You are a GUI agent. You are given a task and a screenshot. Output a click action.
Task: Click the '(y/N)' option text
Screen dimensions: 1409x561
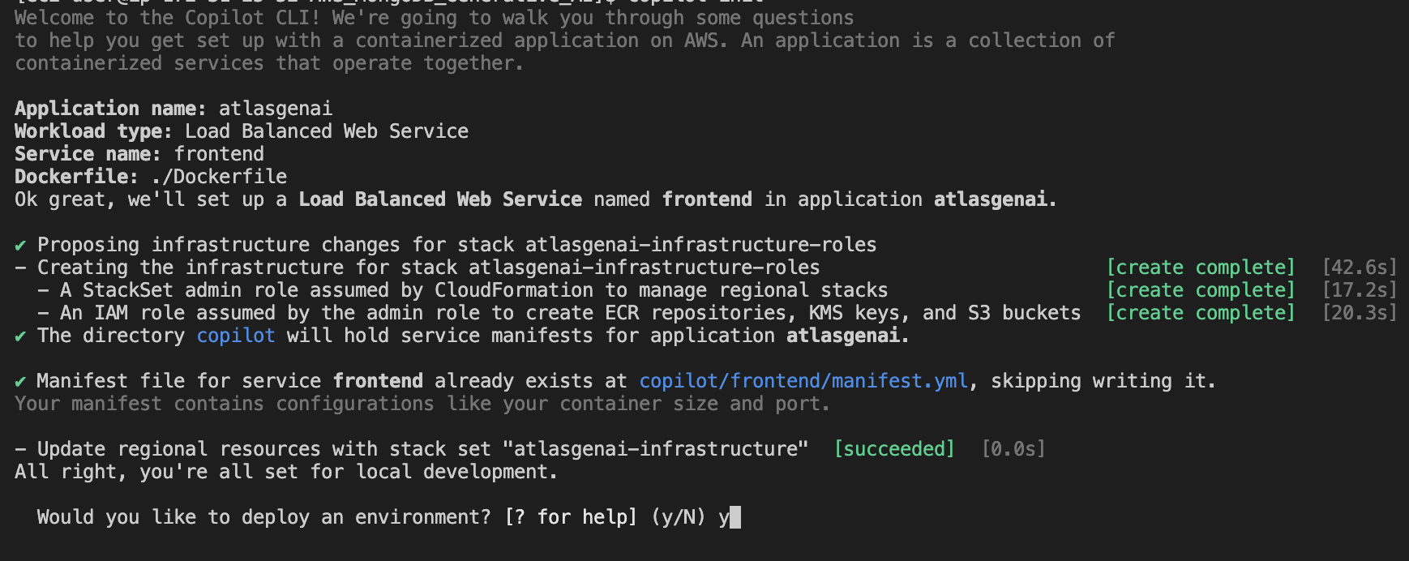pos(679,517)
